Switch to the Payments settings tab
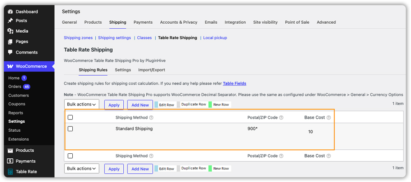Viewport: 411px width, 182px height. coord(143,22)
